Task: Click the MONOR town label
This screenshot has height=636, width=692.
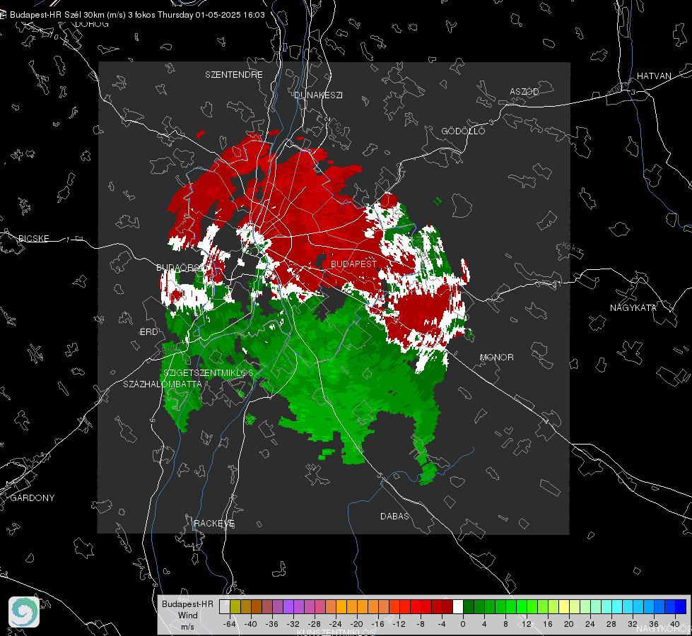Action: click(496, 358)
